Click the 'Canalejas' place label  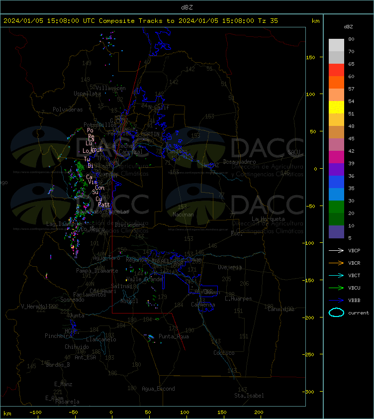coord(281,309)
